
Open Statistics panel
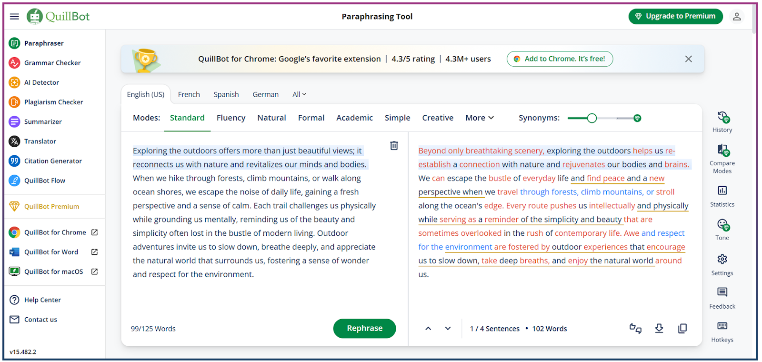tap(722, 196)
